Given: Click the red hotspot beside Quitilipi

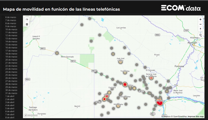Looking at the screenshot, I should (x=125, y=84).
